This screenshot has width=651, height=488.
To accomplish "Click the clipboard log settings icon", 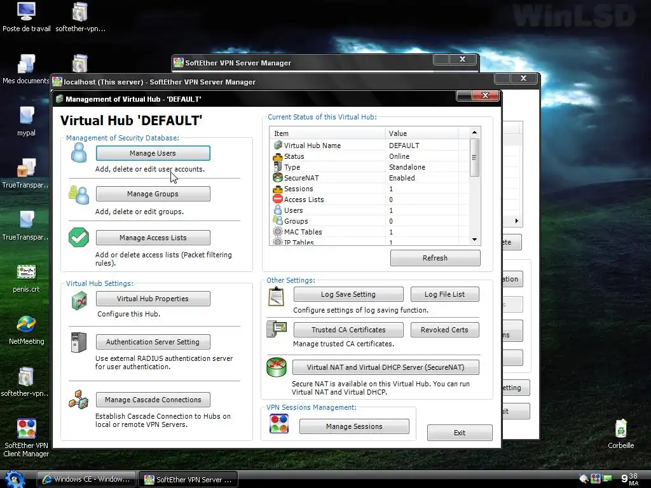I will pyautogui.click(x=276, y=297).
